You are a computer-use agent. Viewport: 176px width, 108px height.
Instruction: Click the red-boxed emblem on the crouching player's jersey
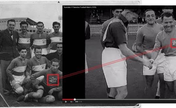pyautogui.click(x=53, y=80)
